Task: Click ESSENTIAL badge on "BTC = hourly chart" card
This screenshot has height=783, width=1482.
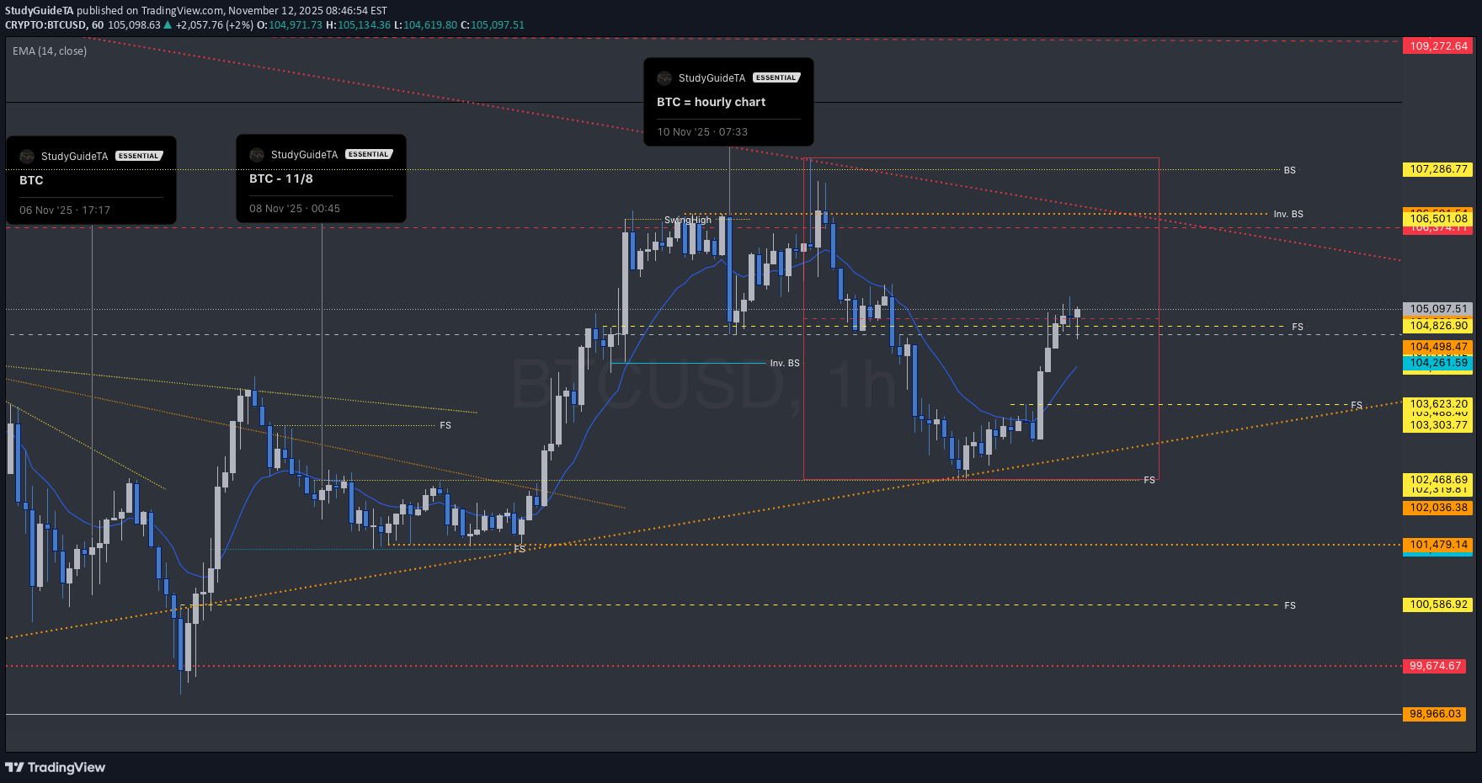Action: [x=776, y=77]
